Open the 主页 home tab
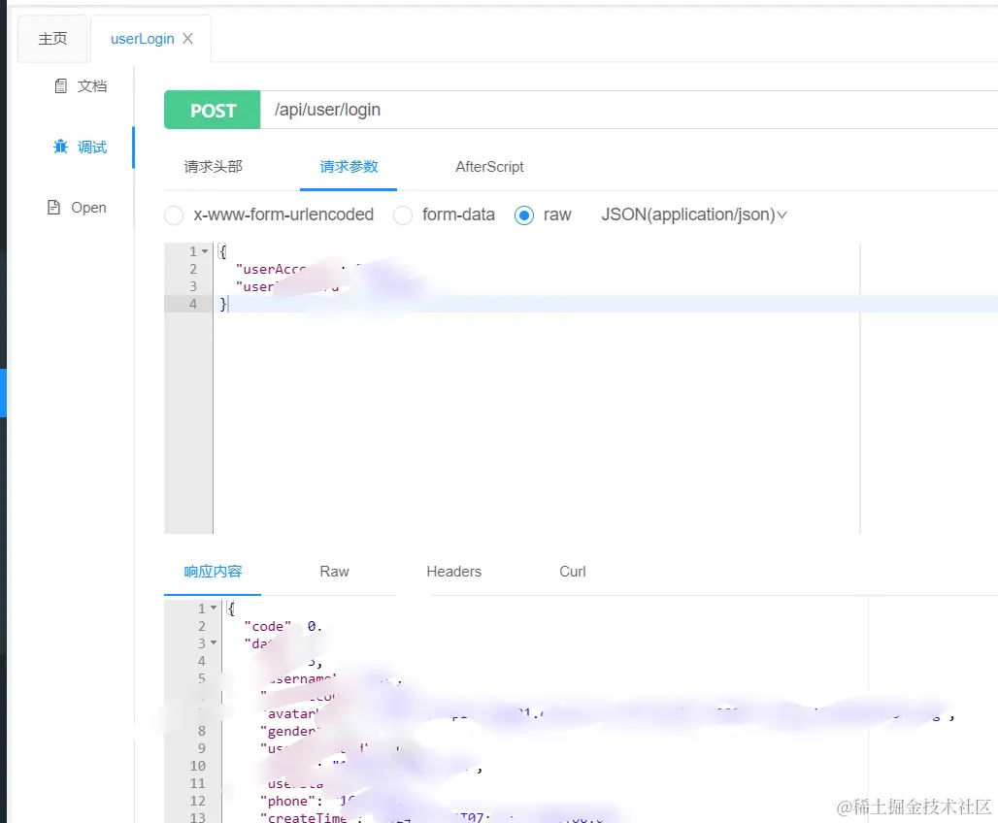Image resolution: width=998 pixels, height=823 pixels. [52, 39]
